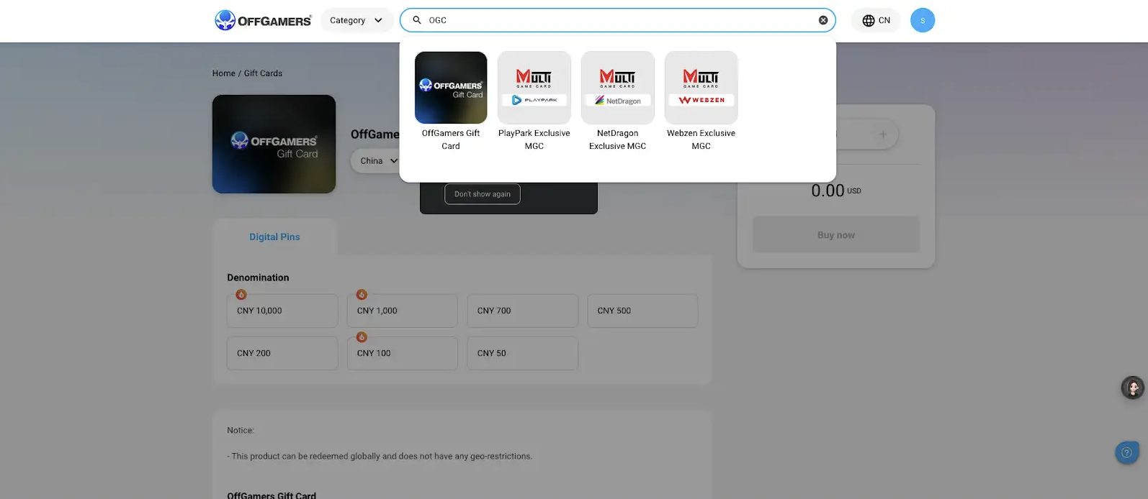
Task: Open the user account avatar menu
Action: pyautogui.click(x=923, y=20)
